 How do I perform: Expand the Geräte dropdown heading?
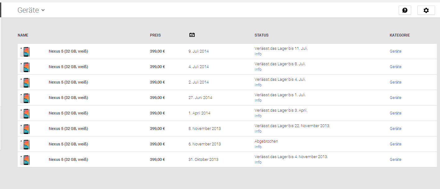[x=31, y=10]
